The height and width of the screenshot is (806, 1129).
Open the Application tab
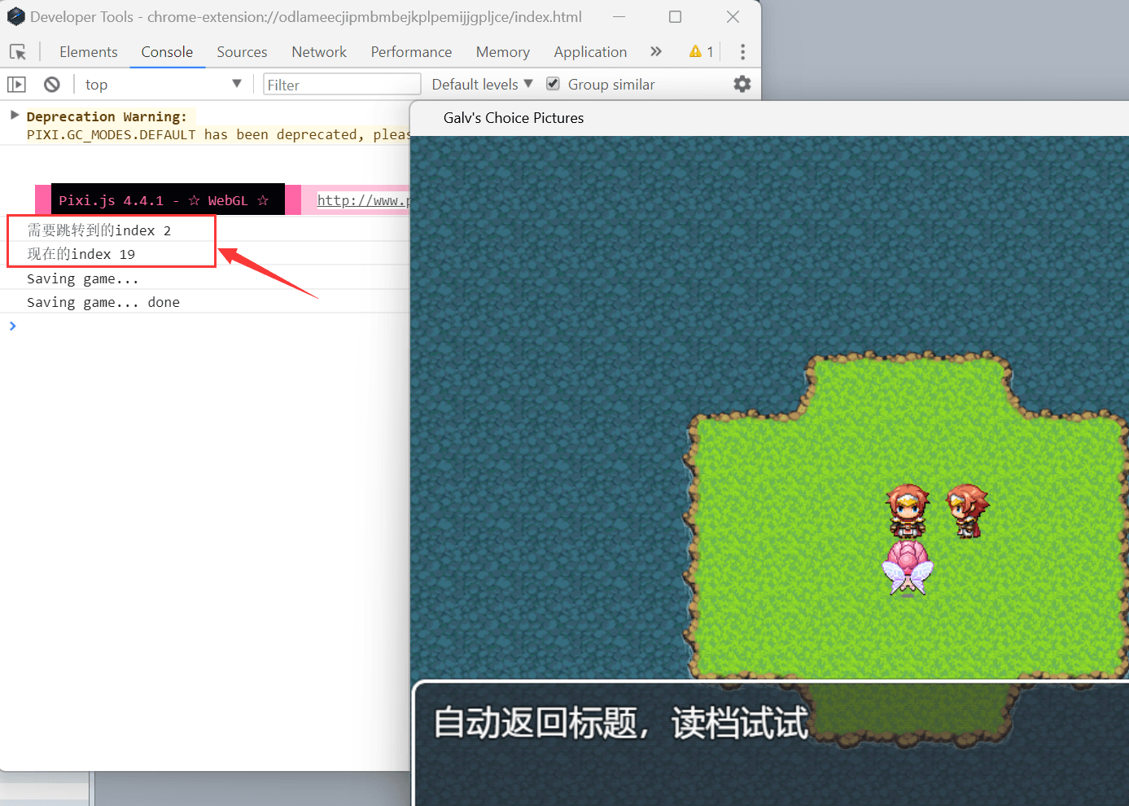(x=590, y=51)
